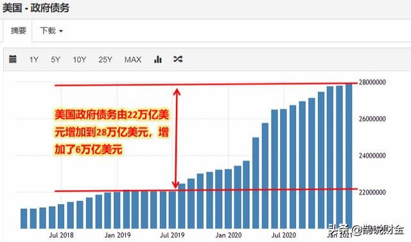
Task: Switch to bar chart type icon
Action: [x=158, y=59]
